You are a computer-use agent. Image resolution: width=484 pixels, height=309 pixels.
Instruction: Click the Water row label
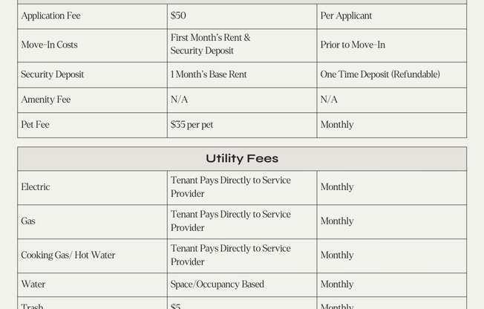pos(33,284)
